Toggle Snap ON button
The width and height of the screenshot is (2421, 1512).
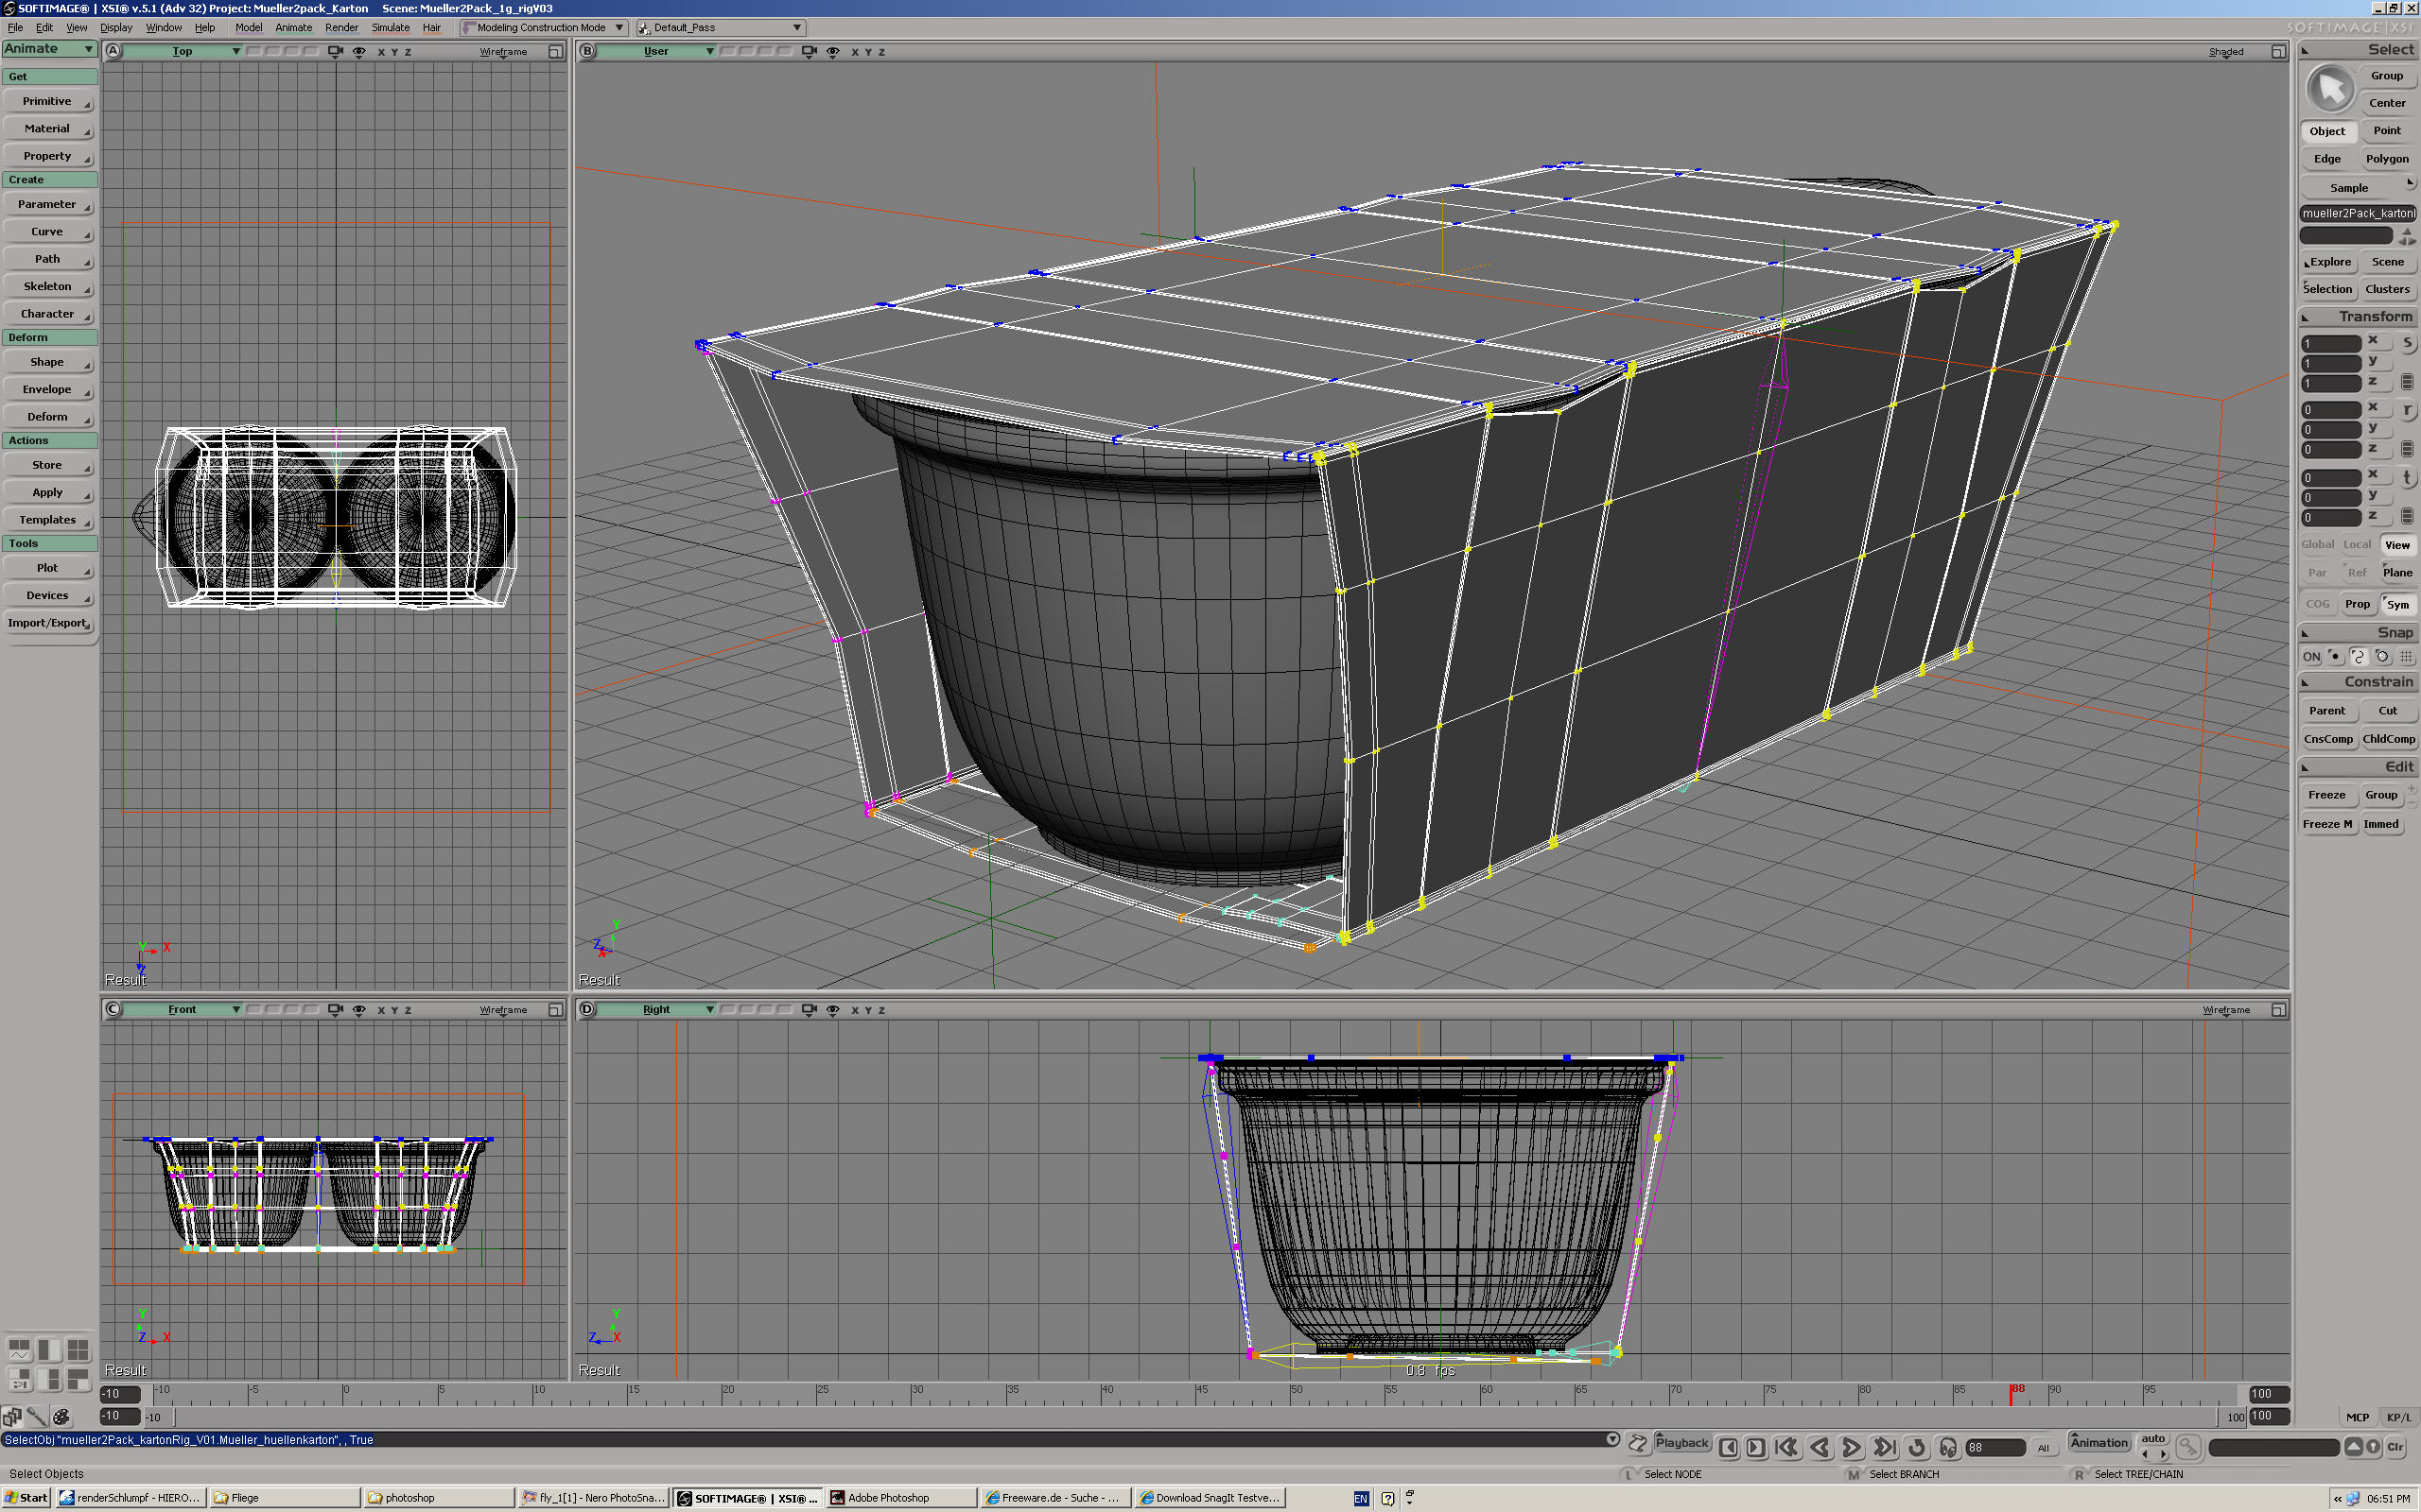pos(2311,657)
